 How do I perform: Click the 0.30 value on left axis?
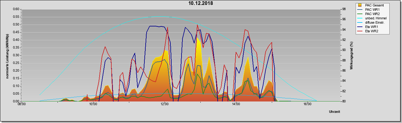click(16, 55)
